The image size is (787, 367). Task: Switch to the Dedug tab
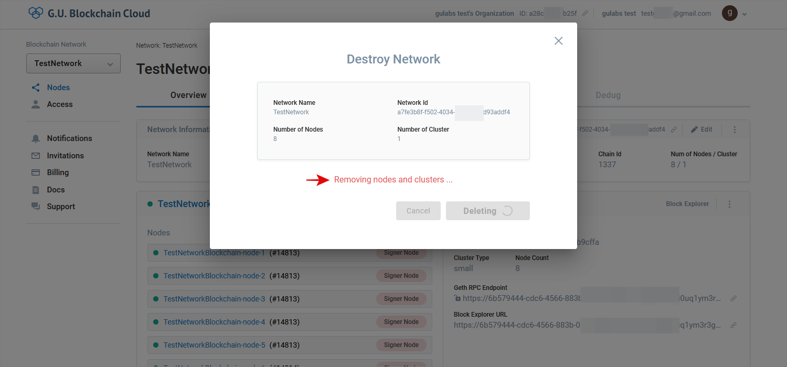click(608, 95)
